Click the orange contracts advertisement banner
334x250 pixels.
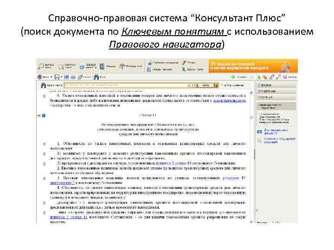pyautogui.click(x=253, y=66)
